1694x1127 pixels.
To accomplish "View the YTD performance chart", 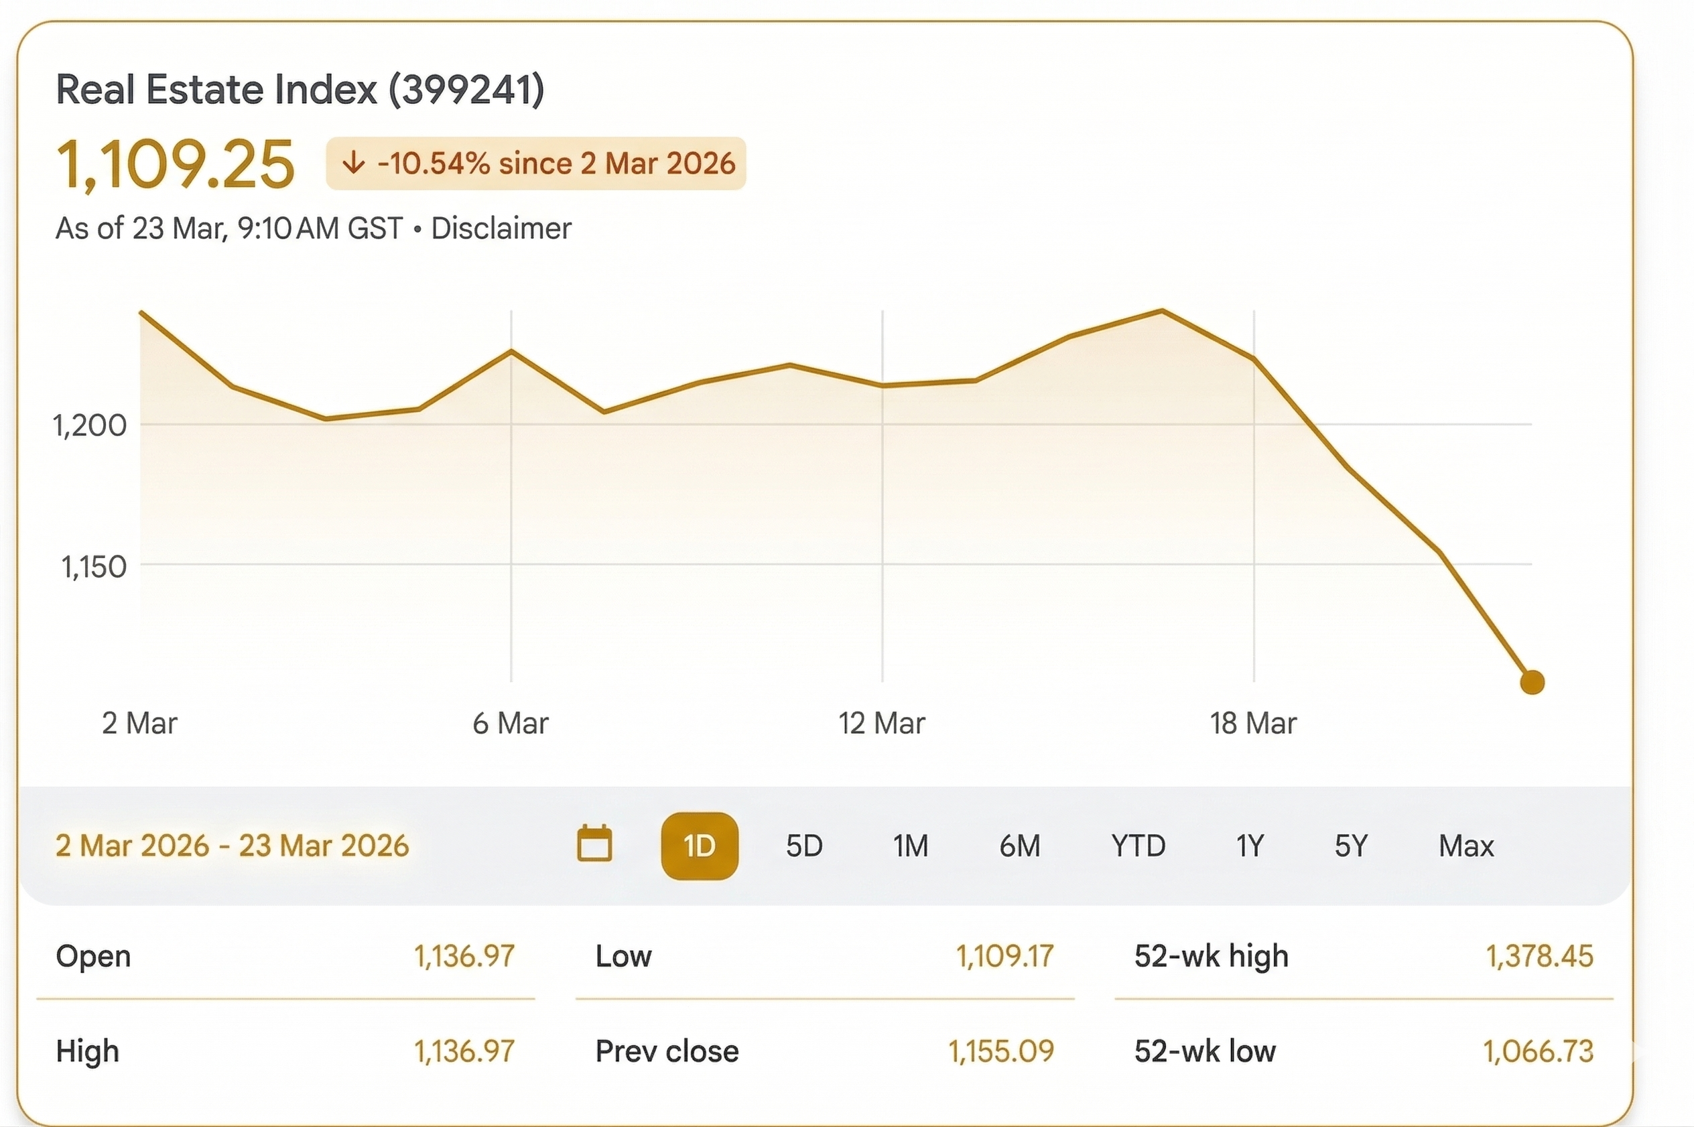I will point(1138,846).
